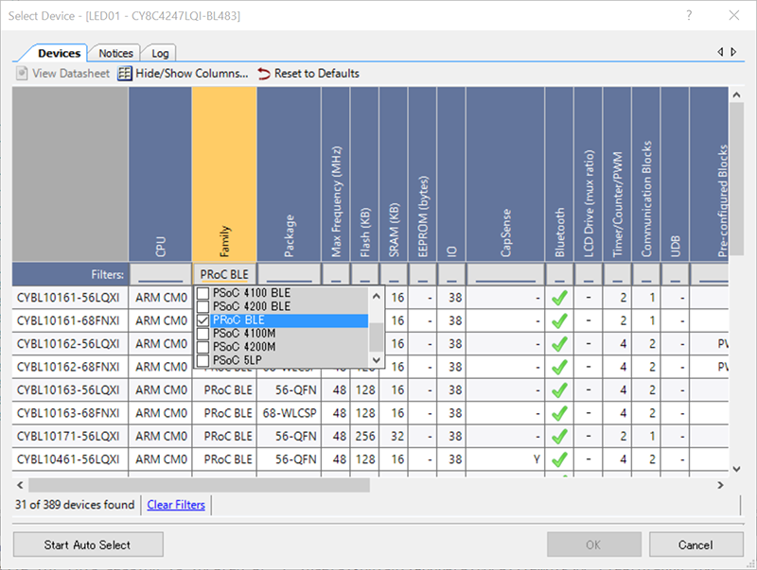Open the Package filter dropdown
This screenshot has height=570, width=757.
pyautogui.click(x=289, y=274)
